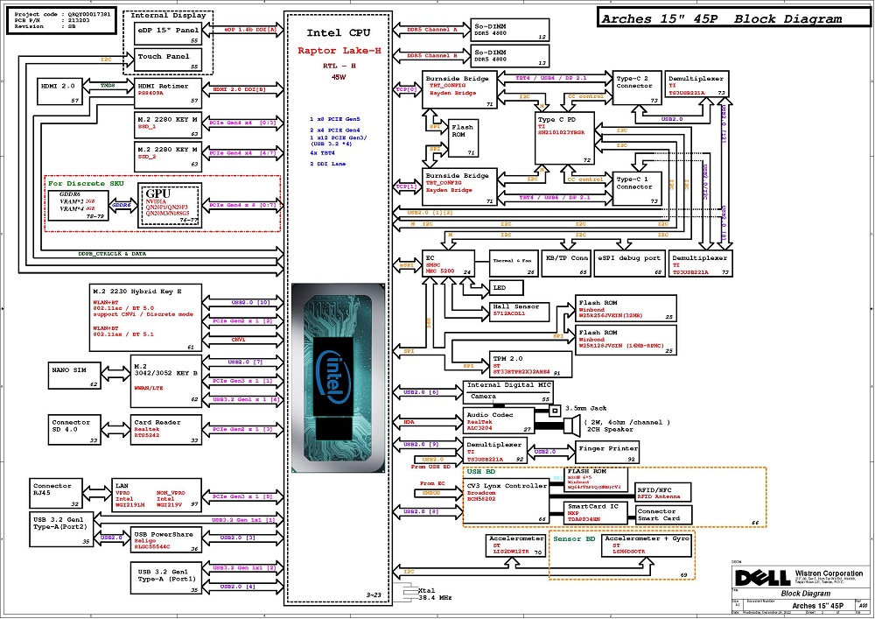Click the LED block
This screenshot has height=619, width=875.
(507, 288)
